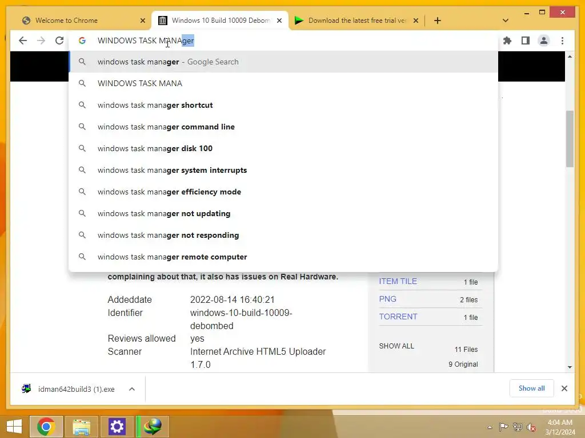Open the profile avatar menu
Viewport: 585px width, 438px height.
point(544,40)
